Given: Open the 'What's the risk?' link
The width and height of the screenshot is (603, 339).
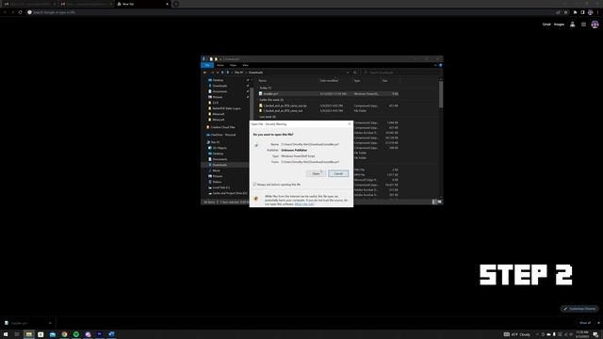Looking at the screenshot, I should tap(304, 204).
